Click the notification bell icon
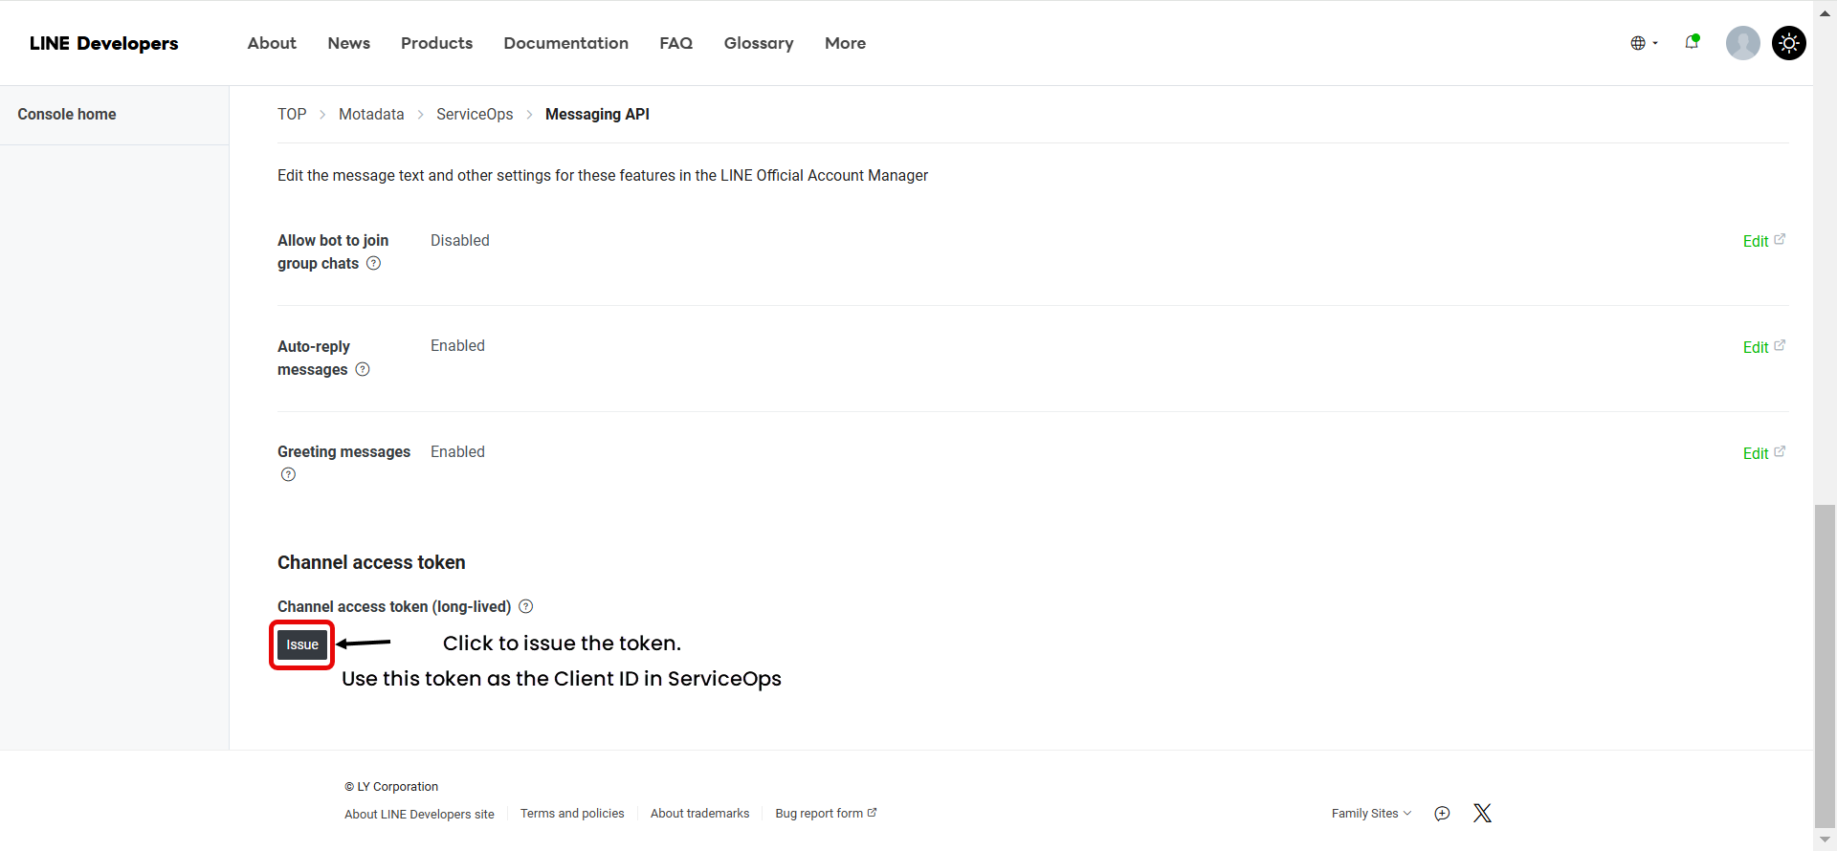The image size is (1837, 851). pos(1692,42)
